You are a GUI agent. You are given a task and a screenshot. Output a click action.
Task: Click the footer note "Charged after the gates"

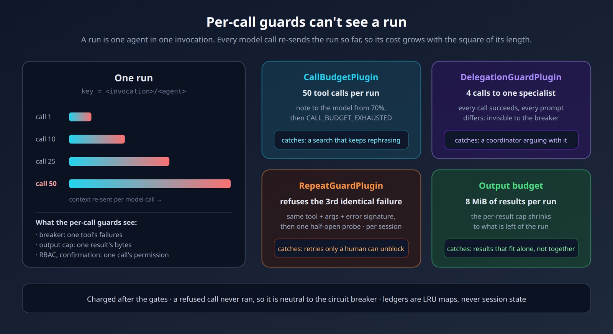tap(306, 299)
